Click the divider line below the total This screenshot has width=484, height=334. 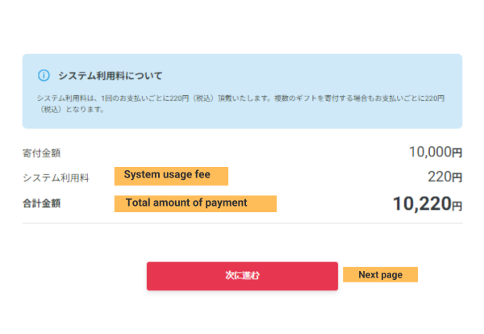point(242,223)
